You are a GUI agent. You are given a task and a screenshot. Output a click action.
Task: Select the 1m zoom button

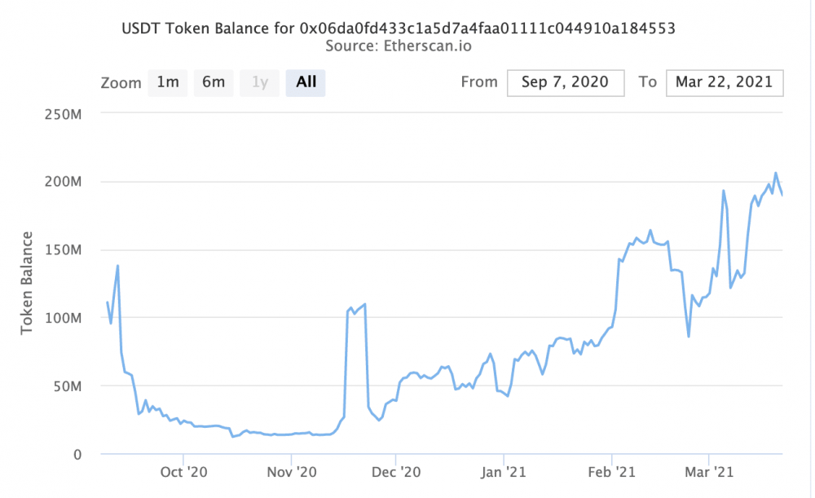[x=168, y=82]
